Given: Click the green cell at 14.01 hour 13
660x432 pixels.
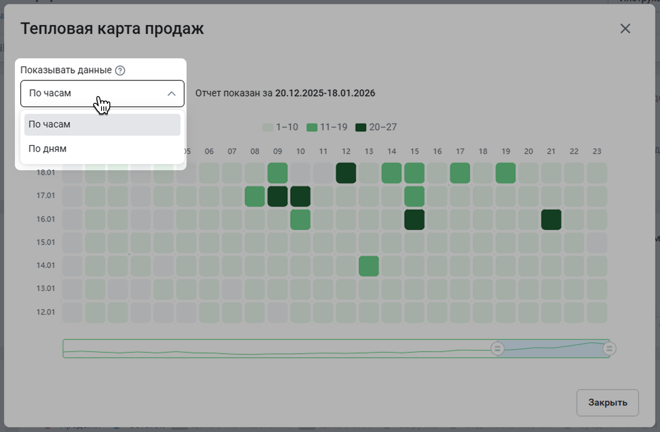Looking at the screenshot, I should click(369, 266).
